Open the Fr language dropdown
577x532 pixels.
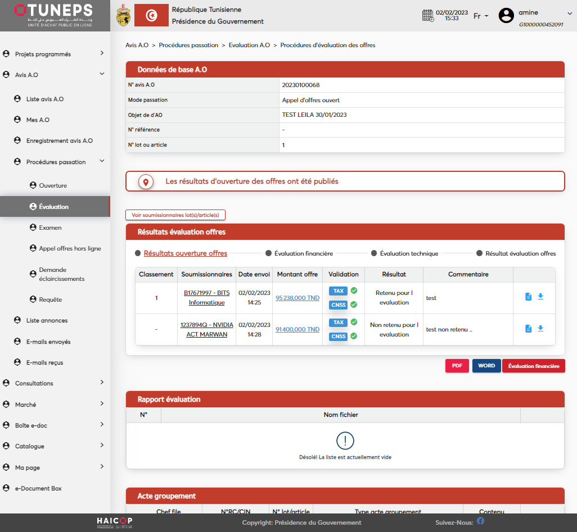[480, 16]
